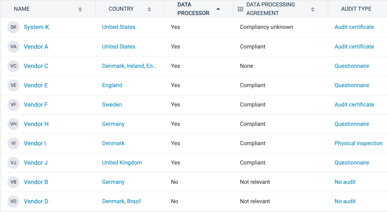Screen dimensions: 387x212
Task: Click the sort arrows on Data Processing Agreement
Action: tap(312, 9)
